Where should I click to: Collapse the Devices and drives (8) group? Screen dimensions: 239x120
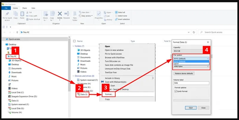(x=73, y=76)
